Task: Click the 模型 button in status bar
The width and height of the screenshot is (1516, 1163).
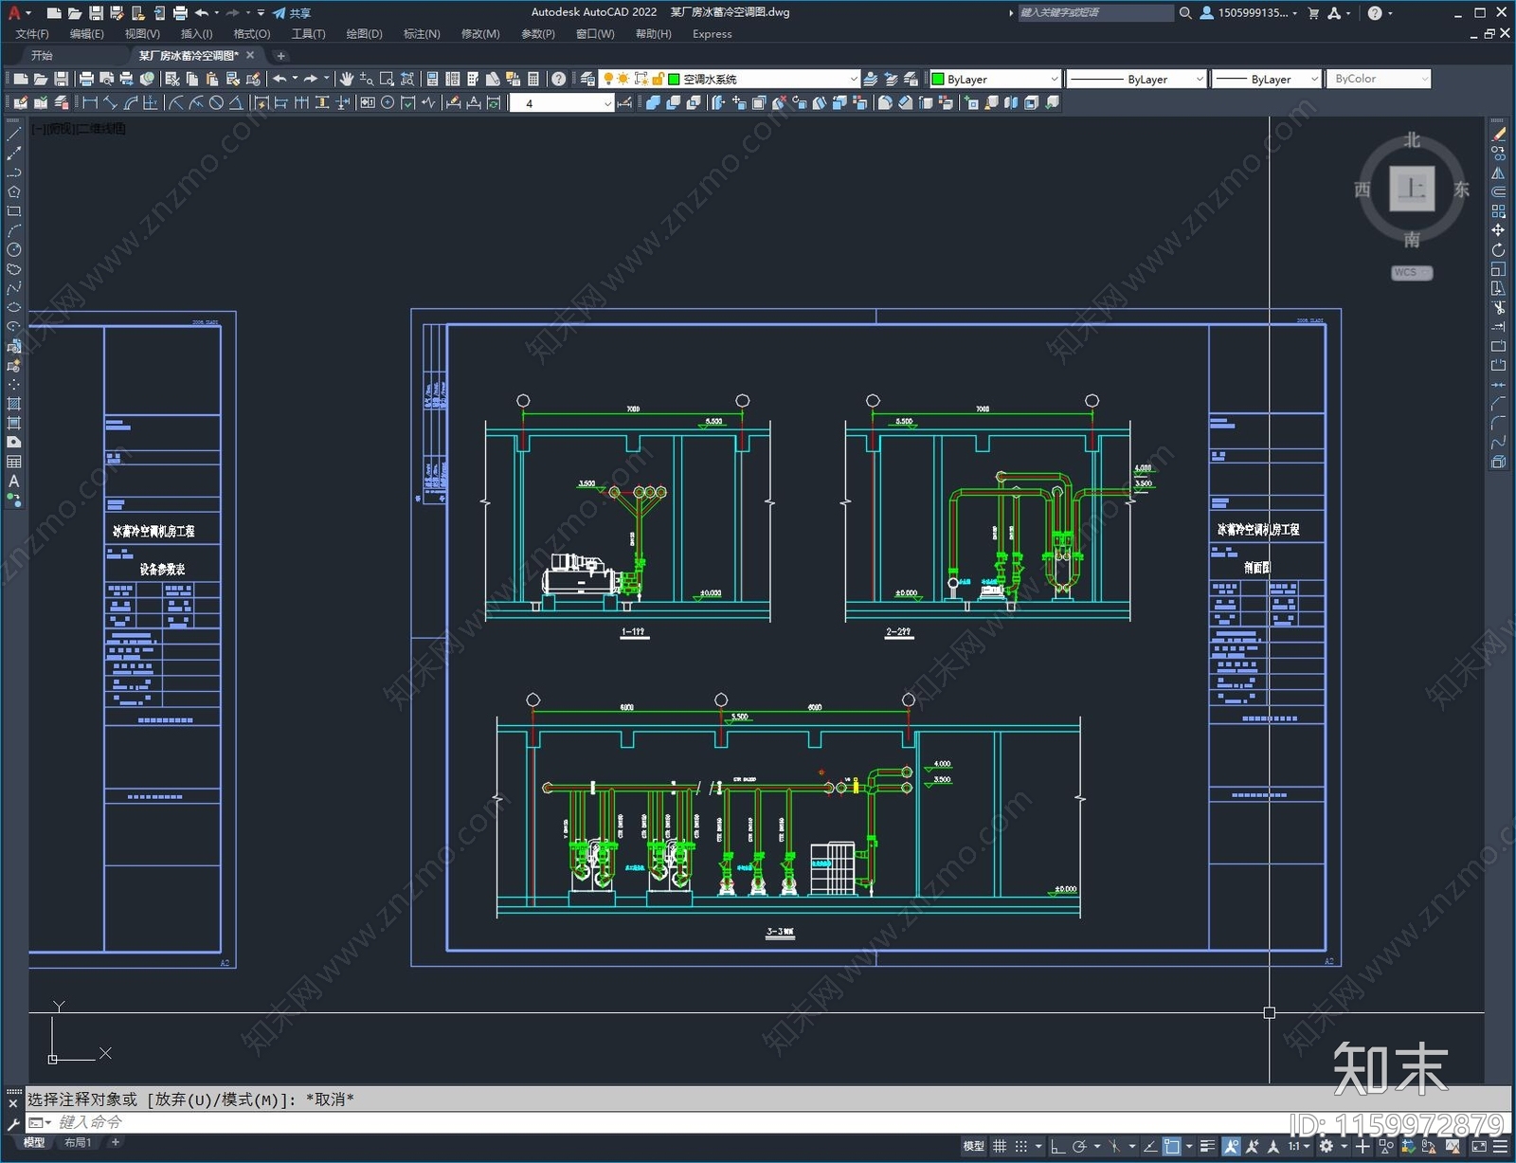Action: [x=973, y=1146]
